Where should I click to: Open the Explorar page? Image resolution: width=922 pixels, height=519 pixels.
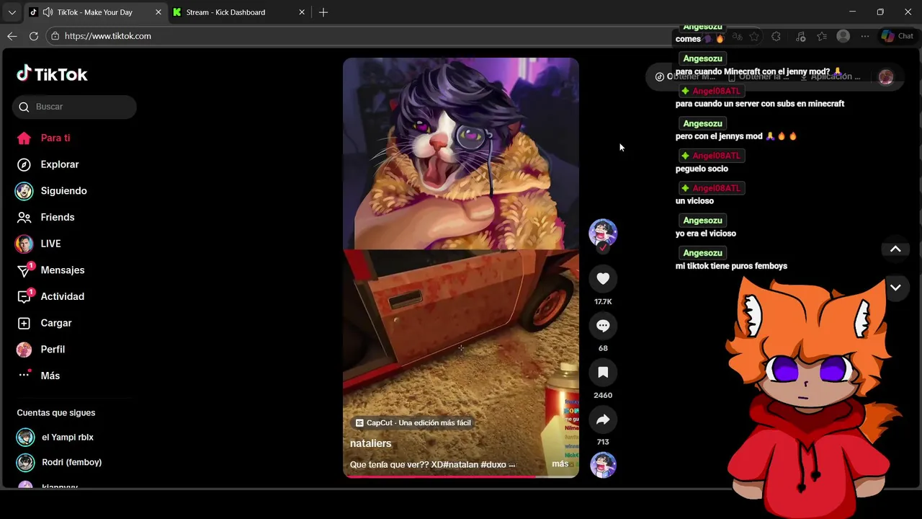pos(48,164)
